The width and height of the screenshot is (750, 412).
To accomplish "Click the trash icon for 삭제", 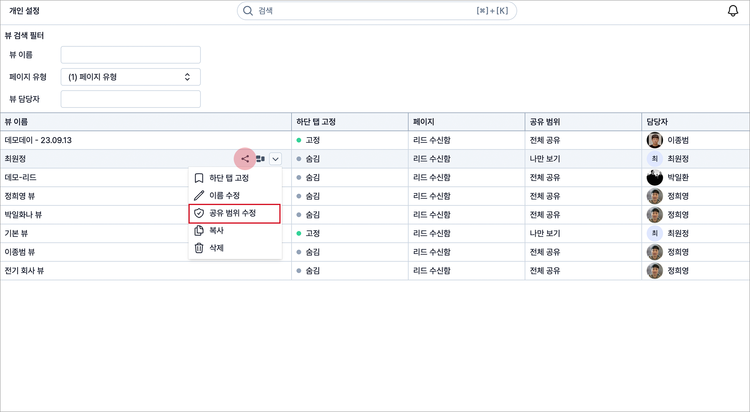I will pos(199,248).
